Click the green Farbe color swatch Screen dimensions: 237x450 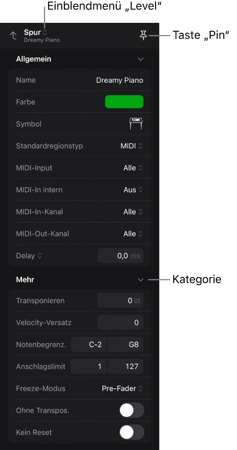(124, 102)
